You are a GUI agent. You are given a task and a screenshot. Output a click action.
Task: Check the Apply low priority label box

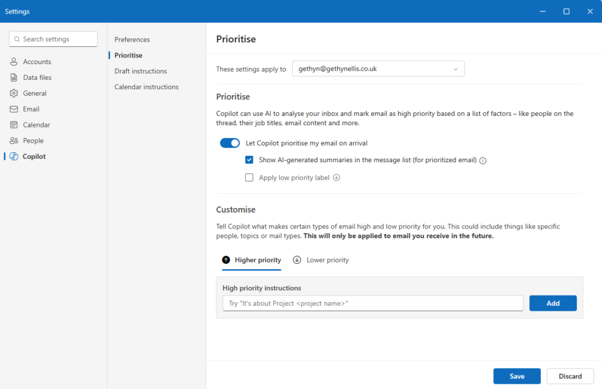(249, 177)
